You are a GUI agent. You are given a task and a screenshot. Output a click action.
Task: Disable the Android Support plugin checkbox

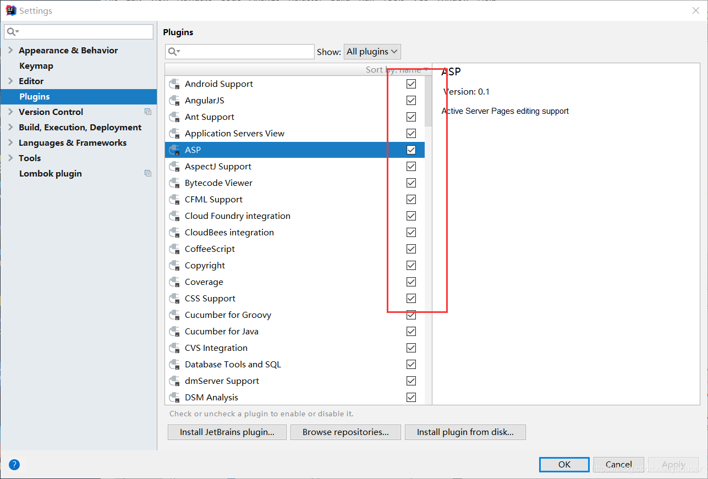point(411,84)
